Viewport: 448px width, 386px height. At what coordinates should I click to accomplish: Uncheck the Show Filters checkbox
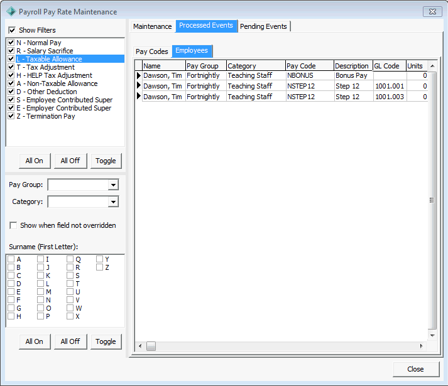tap(12, 30)
